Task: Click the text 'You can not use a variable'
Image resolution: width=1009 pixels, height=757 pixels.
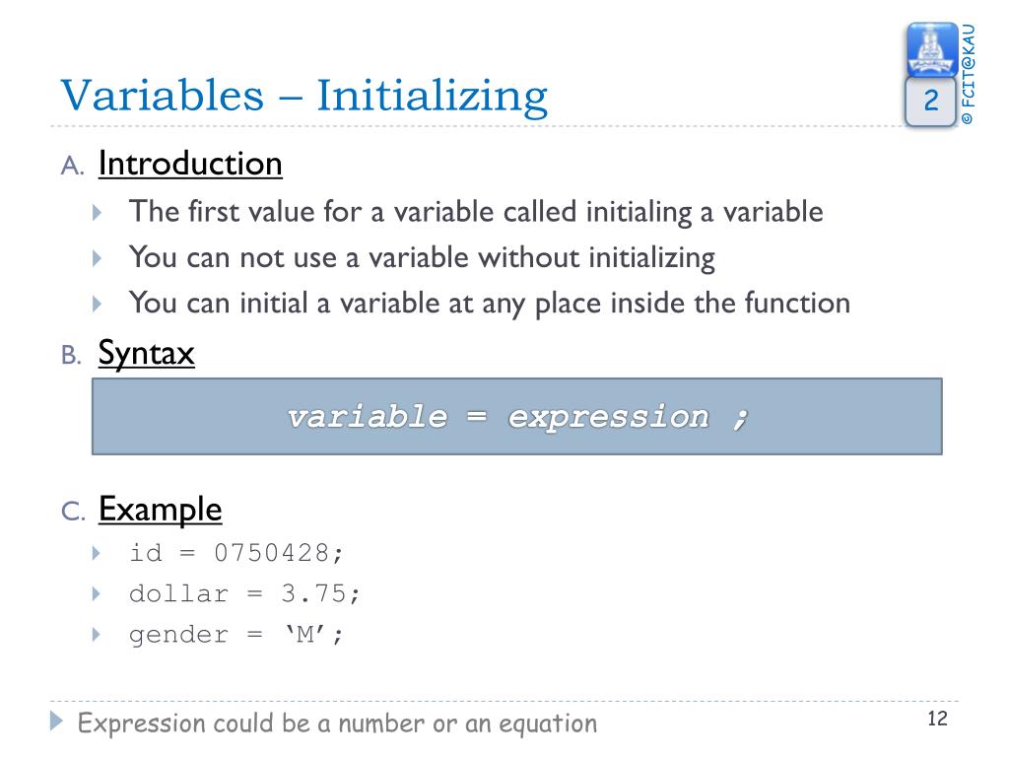Action: [x=422, y=258]
